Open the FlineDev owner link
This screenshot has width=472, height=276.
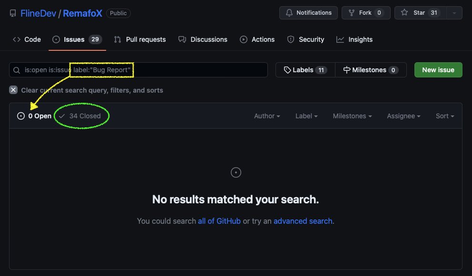point(38,13)
